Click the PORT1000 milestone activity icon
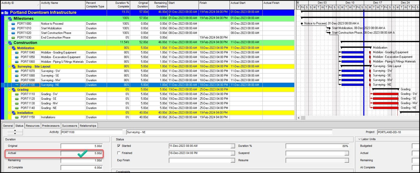This screenshot has height=173, width=420. 13,24
